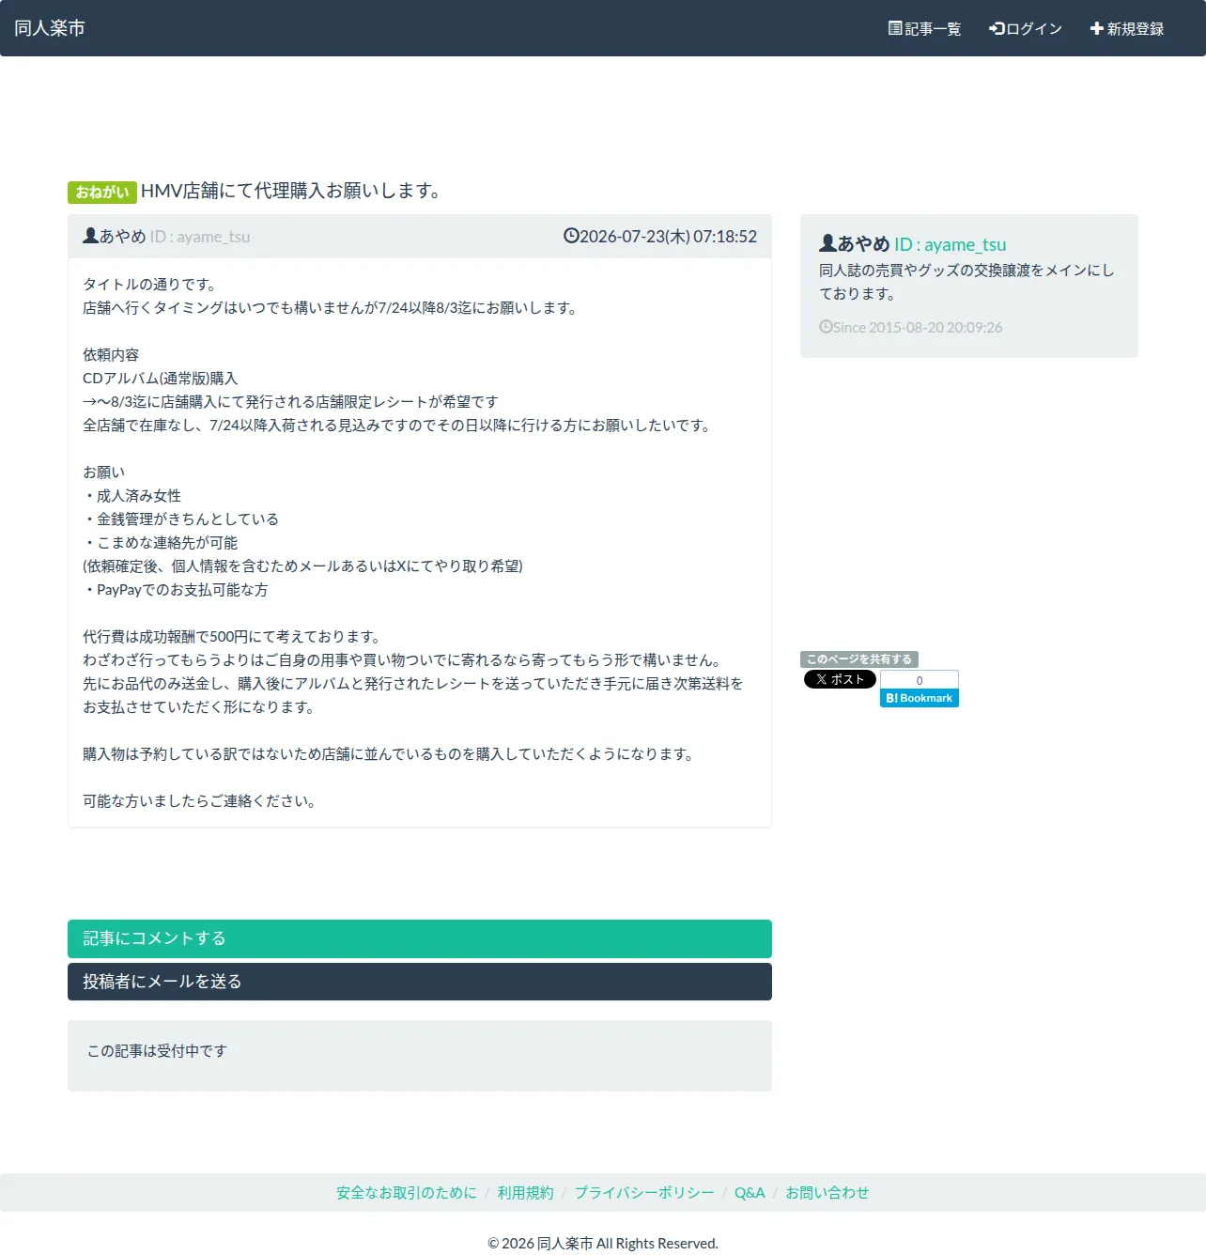This screenshot has height=1255, width=1206.
Task: Click the この記事は受付中です status text
Action: pos(157,1051)
